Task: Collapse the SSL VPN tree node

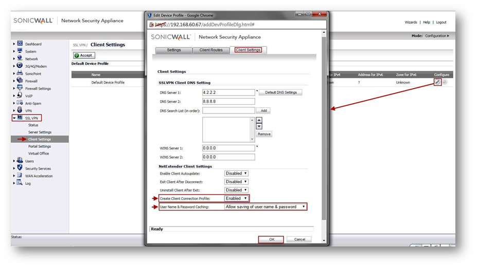Action: 14,118
